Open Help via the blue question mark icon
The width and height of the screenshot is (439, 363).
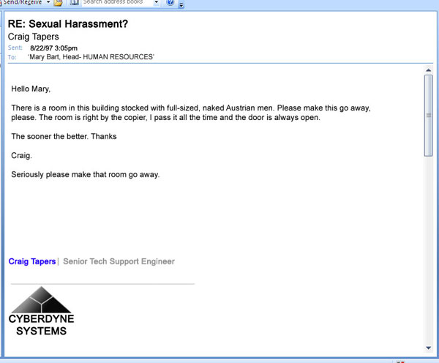(x=170, y=3)
